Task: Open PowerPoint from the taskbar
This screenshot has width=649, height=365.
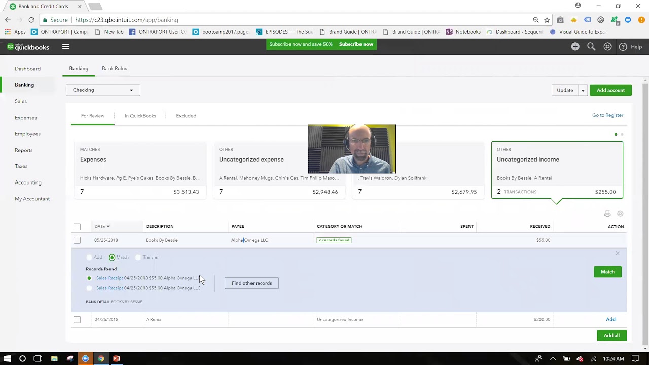Action: click(x=117, y=359)
